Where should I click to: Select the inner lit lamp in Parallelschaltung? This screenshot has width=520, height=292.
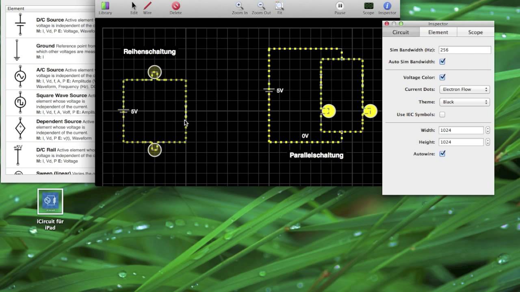[329, 111]
